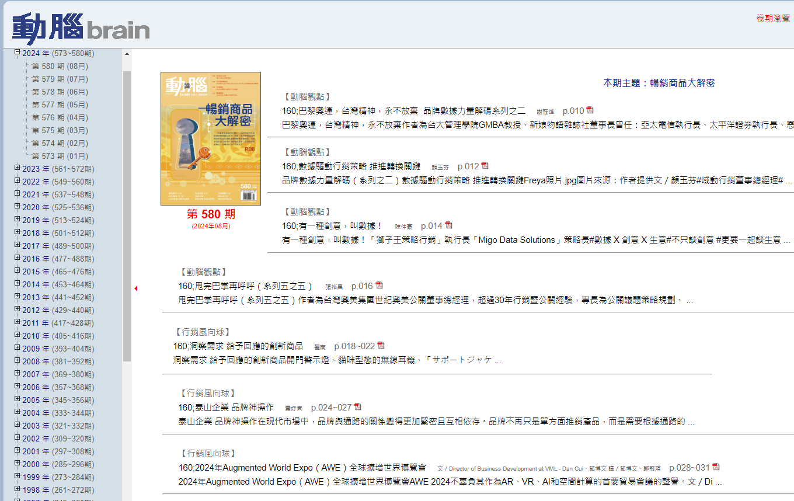Expand the 2019 年 (513~524期) node
This screenshot has height=501, width=794.
pos(18,220)
